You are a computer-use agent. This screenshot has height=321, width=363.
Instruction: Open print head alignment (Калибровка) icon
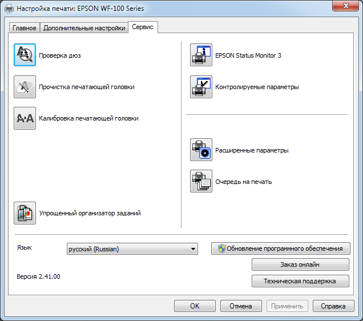[25, 118]
